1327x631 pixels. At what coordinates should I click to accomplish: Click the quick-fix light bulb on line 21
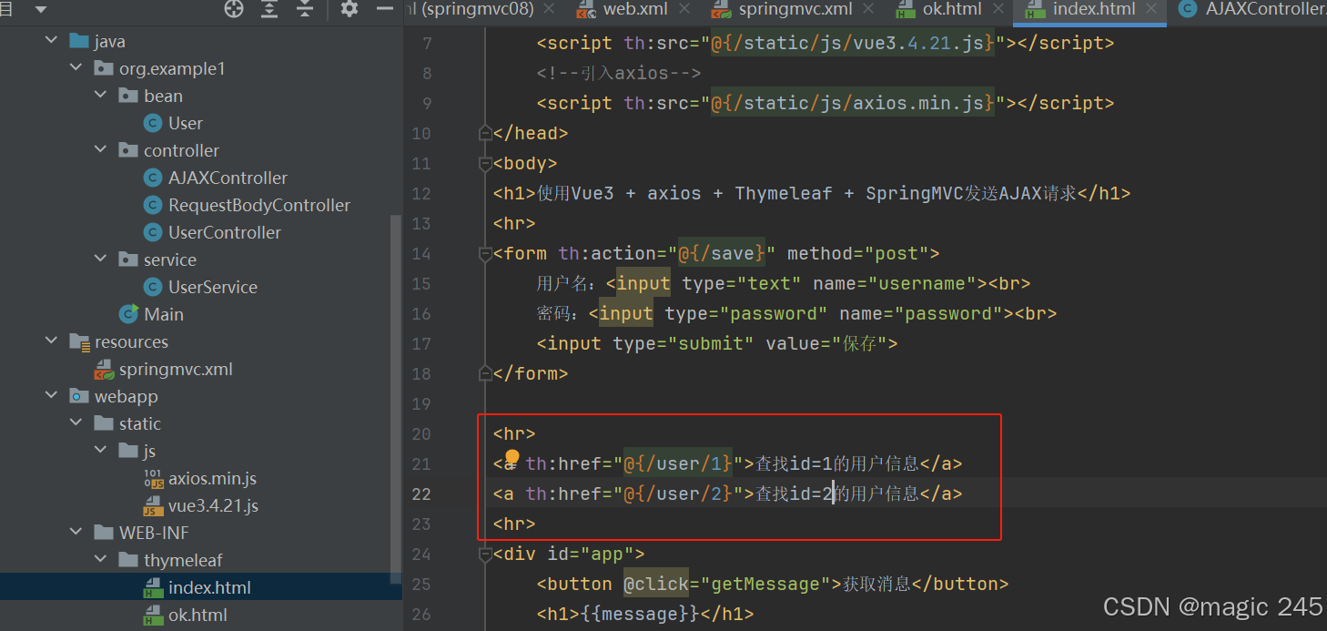512,457
